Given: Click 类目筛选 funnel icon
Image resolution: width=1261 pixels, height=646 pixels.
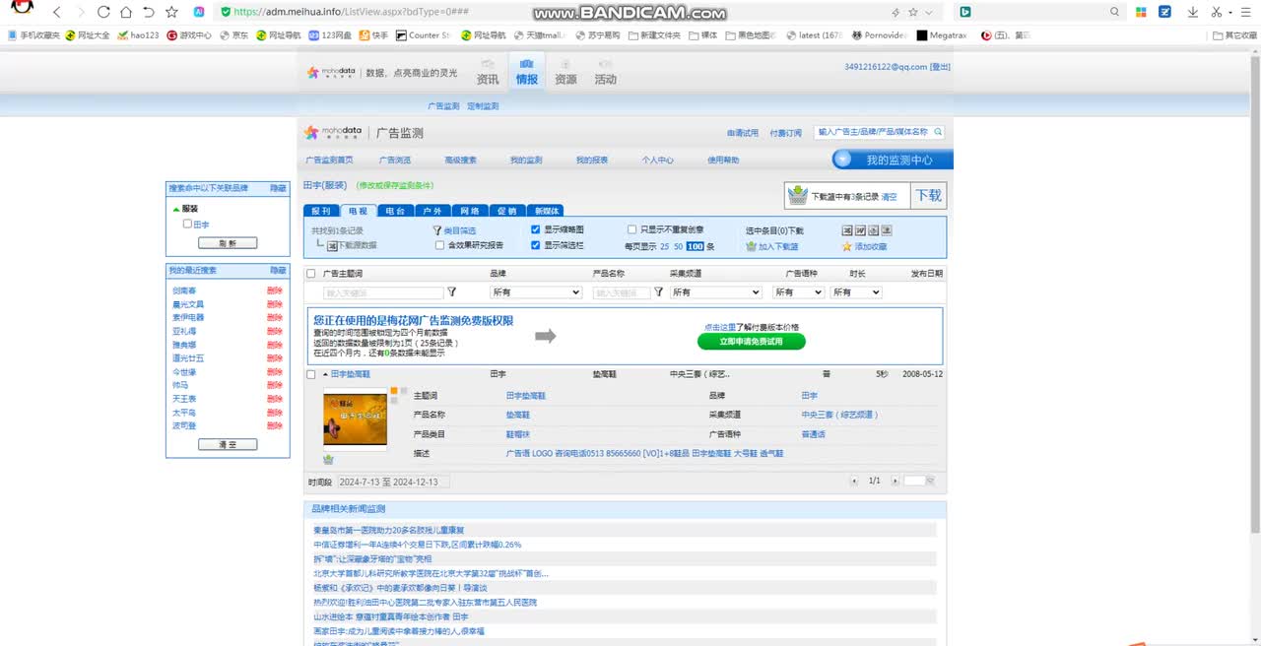Looking at the screenshot, I should [x=437, y=230].
